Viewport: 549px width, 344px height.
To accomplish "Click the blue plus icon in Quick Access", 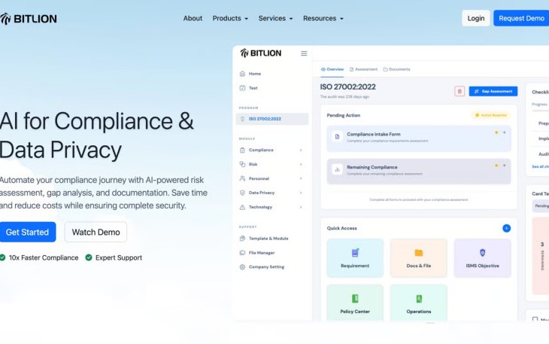I will 506,228.
